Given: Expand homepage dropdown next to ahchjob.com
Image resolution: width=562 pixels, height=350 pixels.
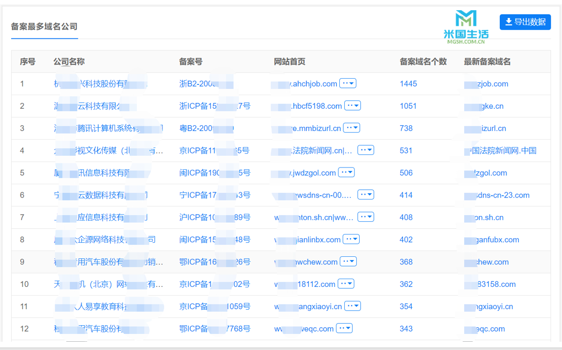Looking at the screenshot, I should click(x=348, y=83).
